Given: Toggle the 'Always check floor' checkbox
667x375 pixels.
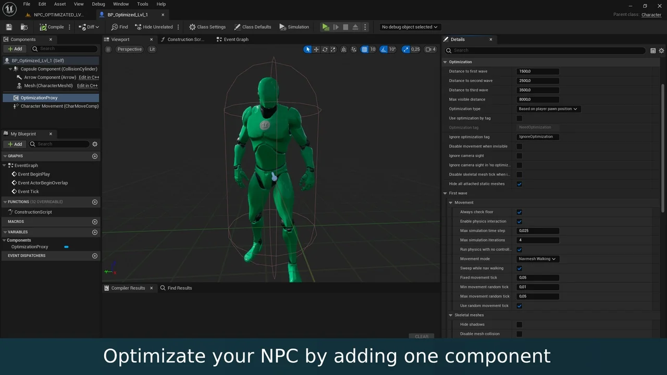Looking at the screenshot, I should (519, 212).
